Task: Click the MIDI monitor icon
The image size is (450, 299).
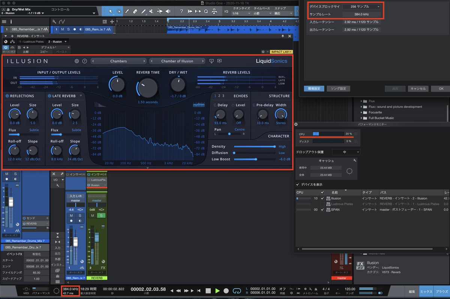Action: coord(26,289)
